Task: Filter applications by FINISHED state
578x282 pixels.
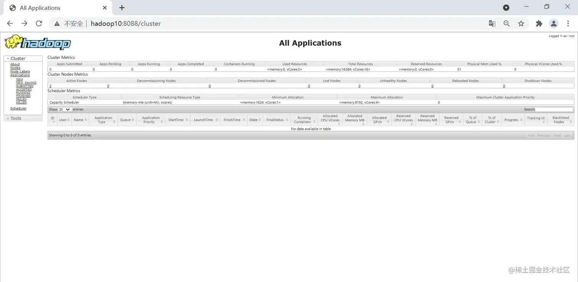Action: tap(23, 96)
